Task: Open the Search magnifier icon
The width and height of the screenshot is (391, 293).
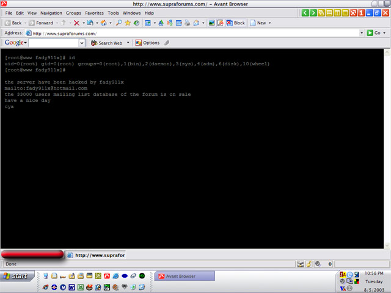Action: (119, 23)
